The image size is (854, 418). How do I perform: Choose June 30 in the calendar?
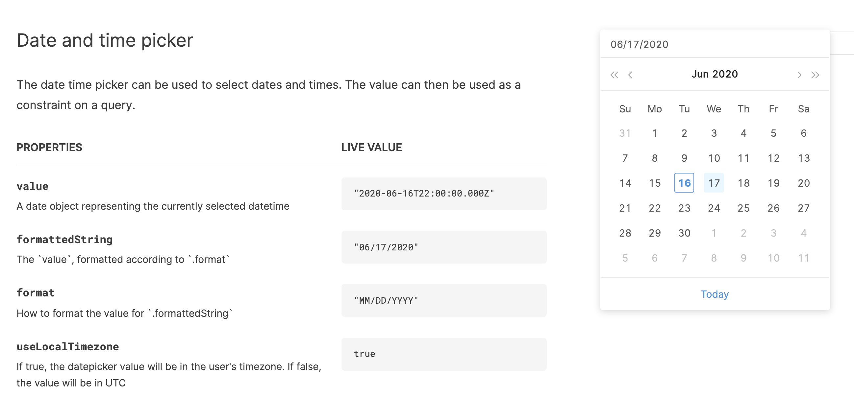point(684,233)
